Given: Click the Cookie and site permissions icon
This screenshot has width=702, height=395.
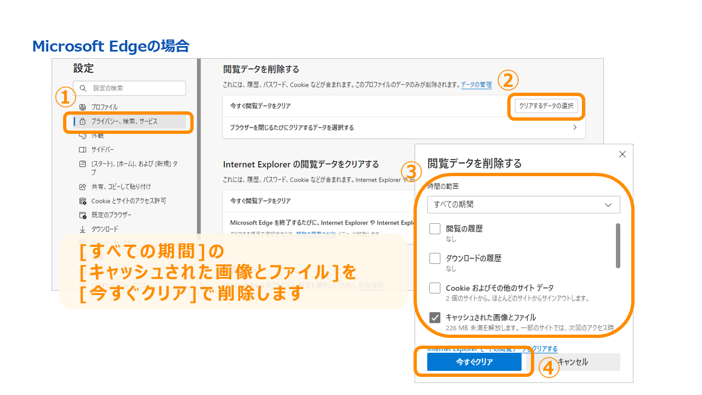Looking at the screenshot, I should click(83, 201).
